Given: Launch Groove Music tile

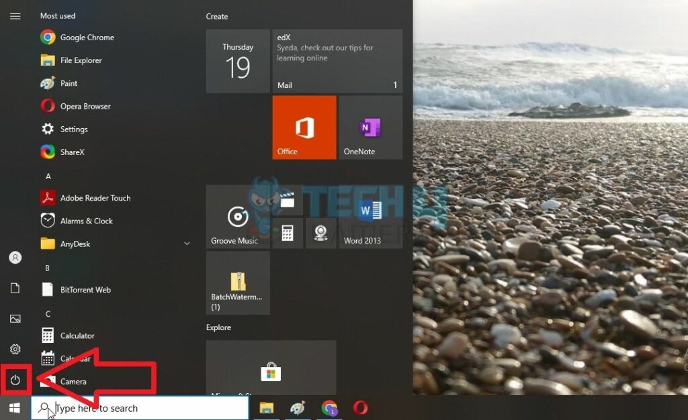Looking at the screenshot, I should (x=236, y=217).
